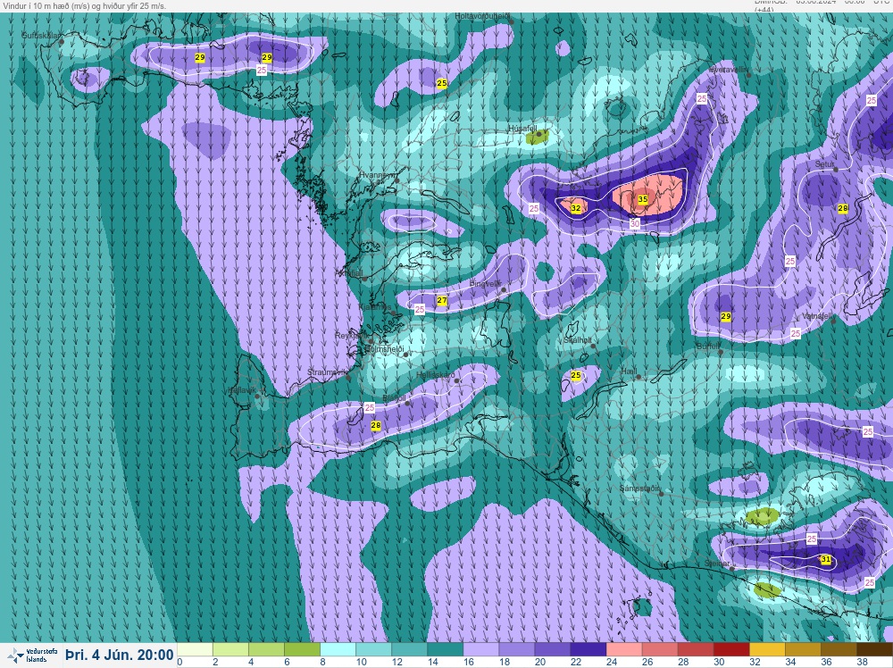
Task: Click the Hvanneyri station label
Action: click(x=378, y=175)
